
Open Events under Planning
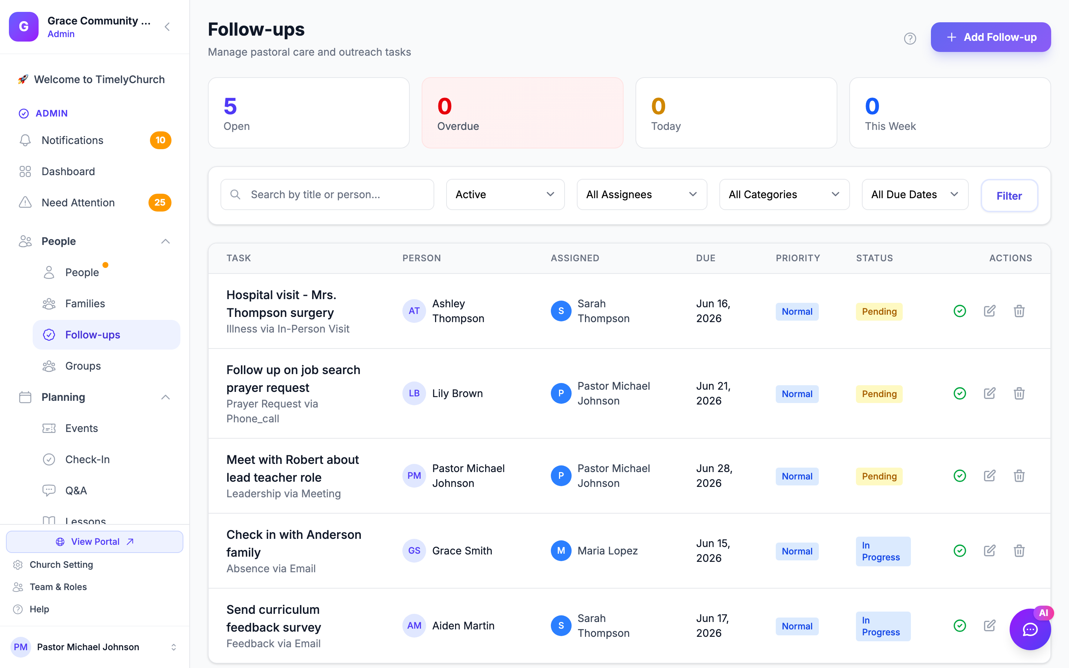(106, 428)
